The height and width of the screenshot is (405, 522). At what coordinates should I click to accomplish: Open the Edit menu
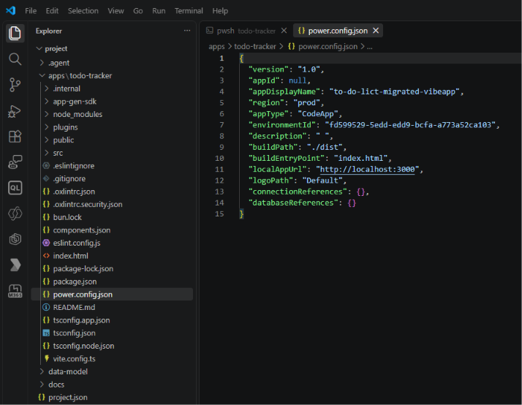click(x=52, y=11)
